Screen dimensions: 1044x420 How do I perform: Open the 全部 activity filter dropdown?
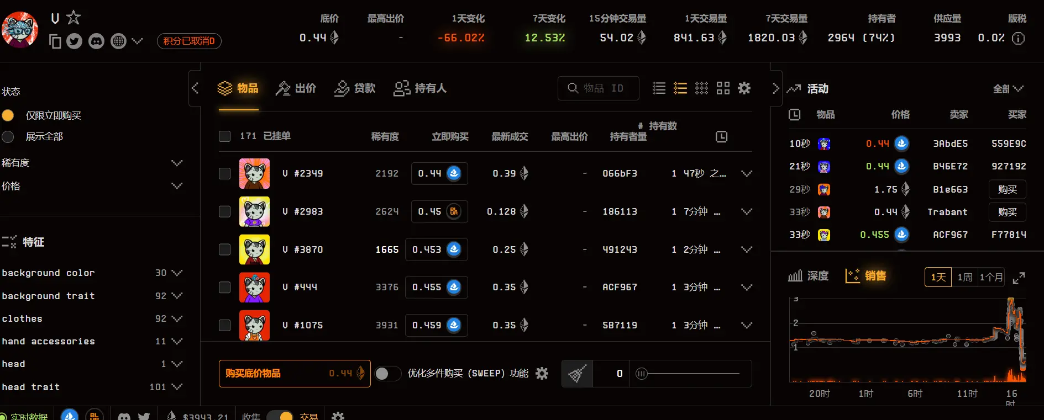1008,89
